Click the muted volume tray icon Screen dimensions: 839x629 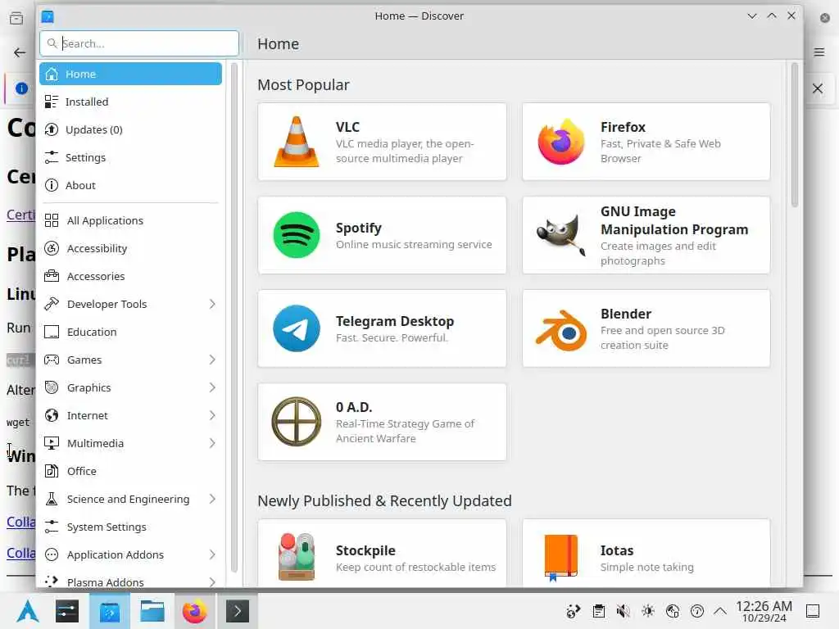pos(623,611)
